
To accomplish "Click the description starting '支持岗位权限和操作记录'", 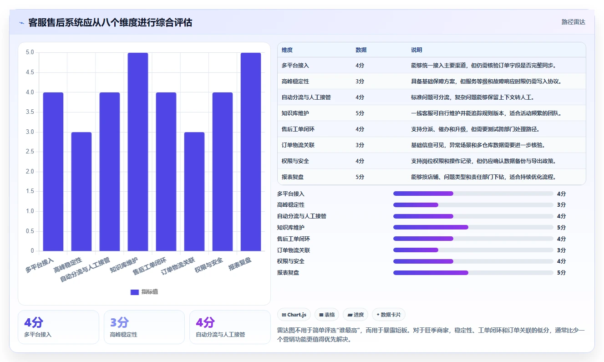I will coord(483,161).
